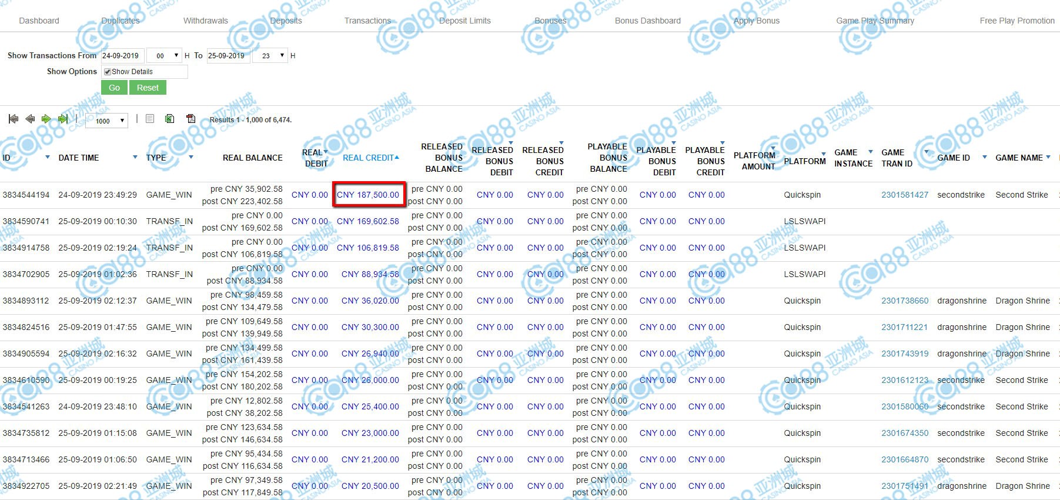Open game transaction 2301664870

(905, 459)
